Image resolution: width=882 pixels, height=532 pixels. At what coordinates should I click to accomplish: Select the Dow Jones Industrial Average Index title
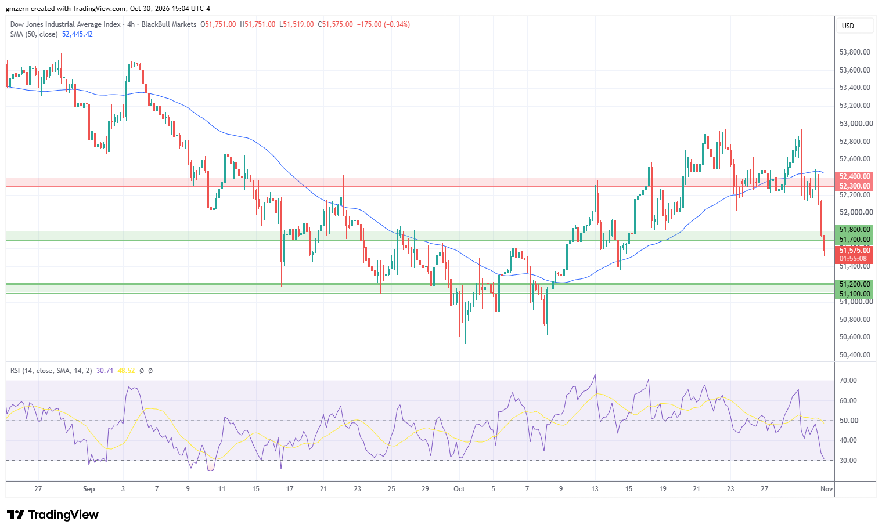coord(66,24)
